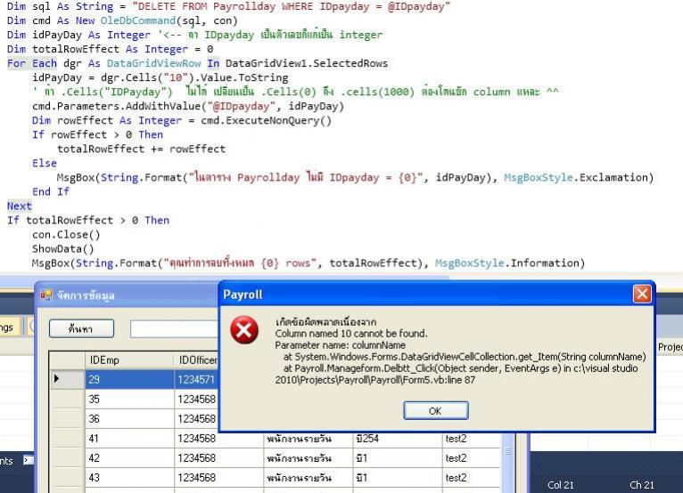Click the form icon in จัดการข้อมูล title bar
The image size is (683, 493).
tap(46, 295)
